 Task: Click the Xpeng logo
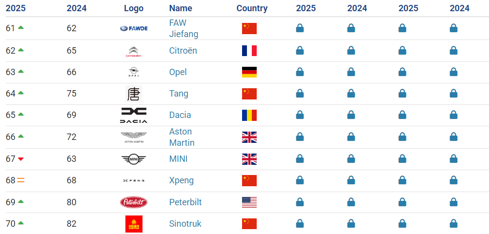point(134,181)
